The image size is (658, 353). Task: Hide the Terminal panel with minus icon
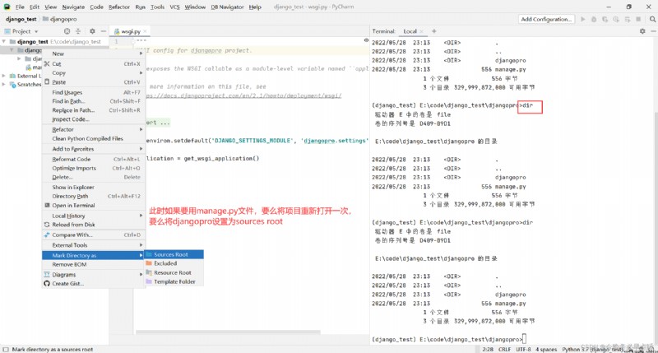[653, 31]
